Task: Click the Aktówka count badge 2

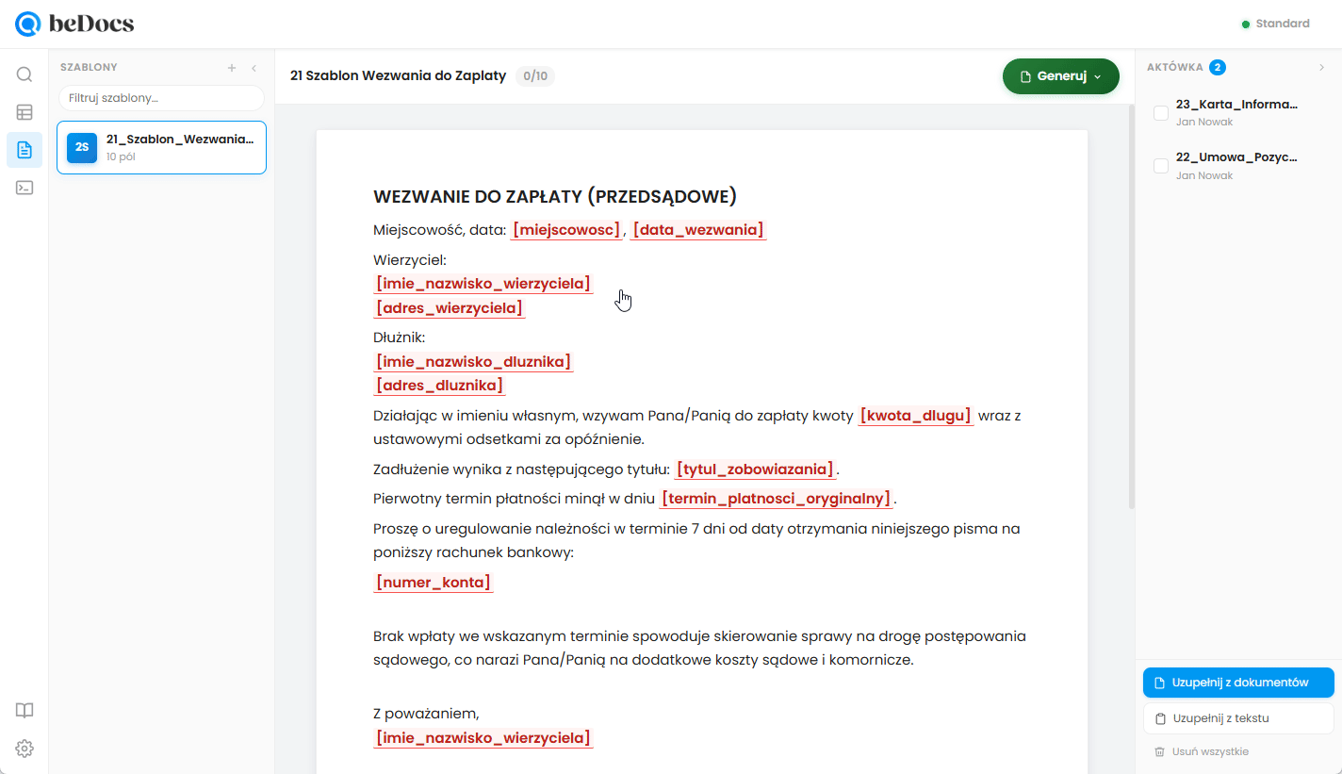Action: tap(1218, 67)
